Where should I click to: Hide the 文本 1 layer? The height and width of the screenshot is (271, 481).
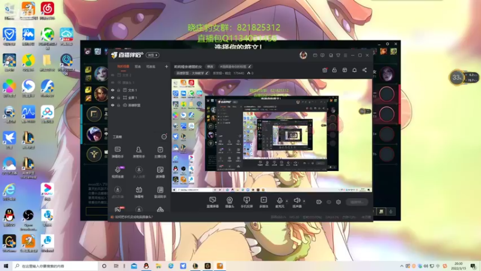click(112, 90)
